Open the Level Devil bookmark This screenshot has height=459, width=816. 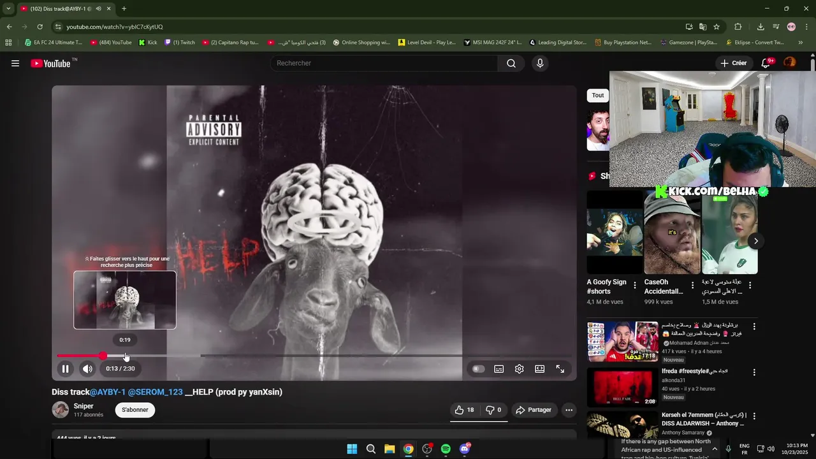coord(426,43)
